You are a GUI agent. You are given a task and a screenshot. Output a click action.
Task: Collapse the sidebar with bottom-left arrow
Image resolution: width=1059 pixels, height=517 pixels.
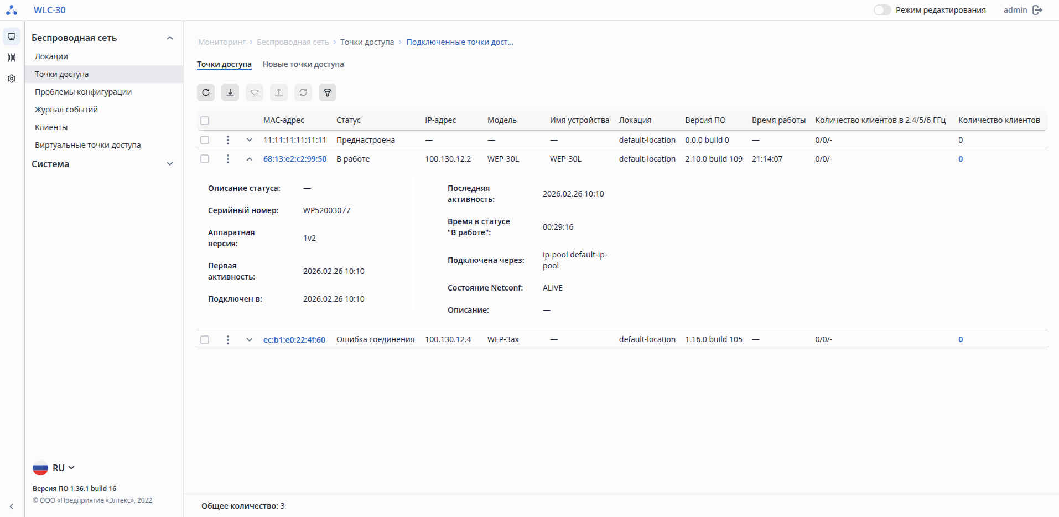[x=12, y=506]
